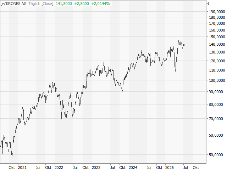Image resolution: width=227 pixels, height=170 pixels.
Task: Click the Okt label just before 2025
Action: (159, 168)
